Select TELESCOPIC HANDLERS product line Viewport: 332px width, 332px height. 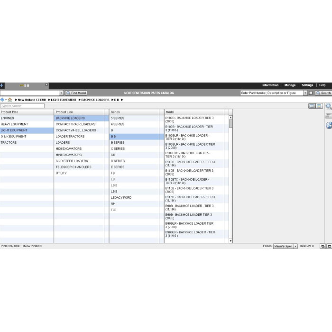[79, 167]
